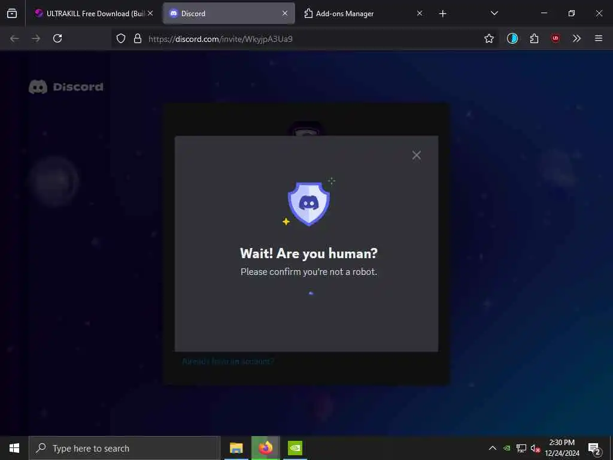Go forward to next page
613x460 pixels.
[x=36, y=38]
